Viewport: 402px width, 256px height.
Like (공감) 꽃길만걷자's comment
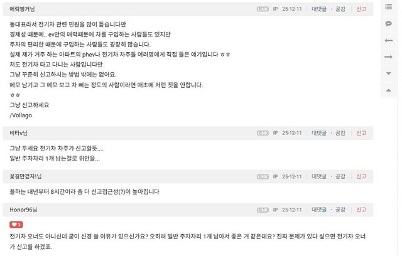click(340, 176)
